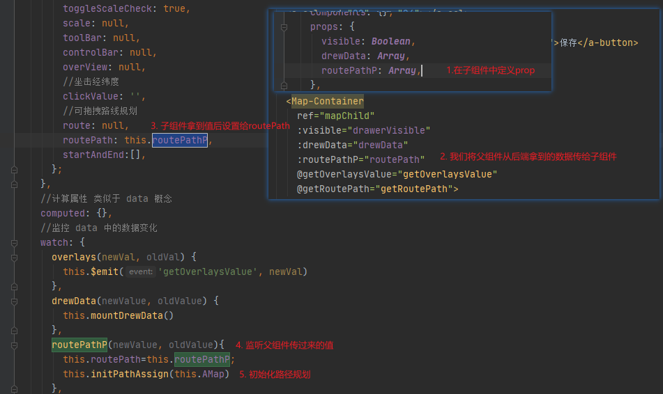
Task: Click the 'event:' inlay hint in $emit
Action: coord(141,272)
